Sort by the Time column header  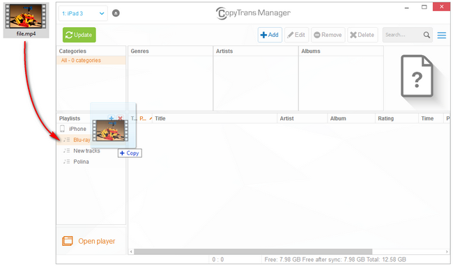(x=431, y=118)
